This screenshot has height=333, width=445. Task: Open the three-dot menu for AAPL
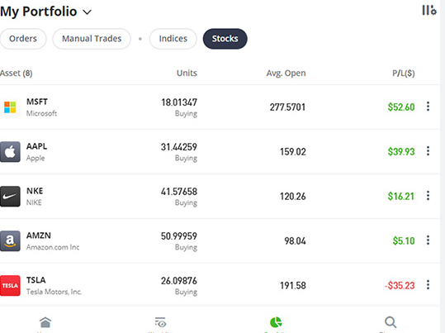pyautogui.click(x=428, y=151)
